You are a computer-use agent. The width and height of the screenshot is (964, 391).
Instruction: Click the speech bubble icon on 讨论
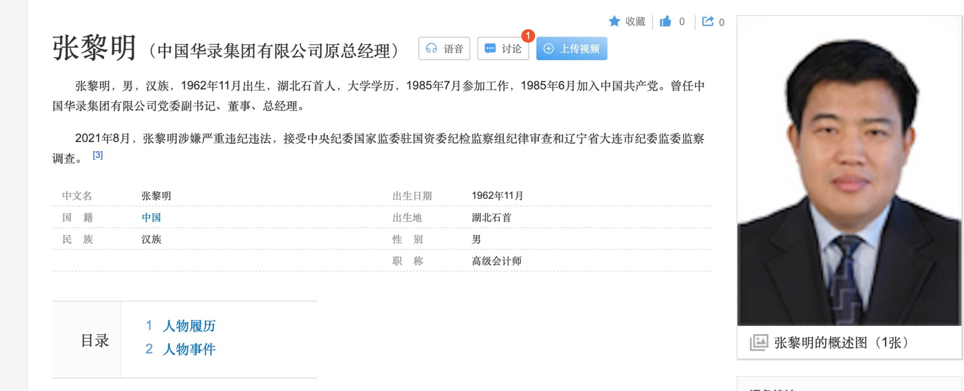click(x=490, y=49)
